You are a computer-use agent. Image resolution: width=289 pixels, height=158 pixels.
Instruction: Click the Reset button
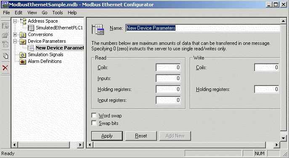pos(141,136)
